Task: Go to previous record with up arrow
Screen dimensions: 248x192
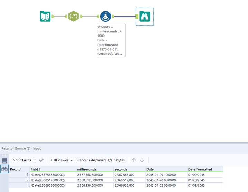Action: pyautogui.click(x=134, y=160)
